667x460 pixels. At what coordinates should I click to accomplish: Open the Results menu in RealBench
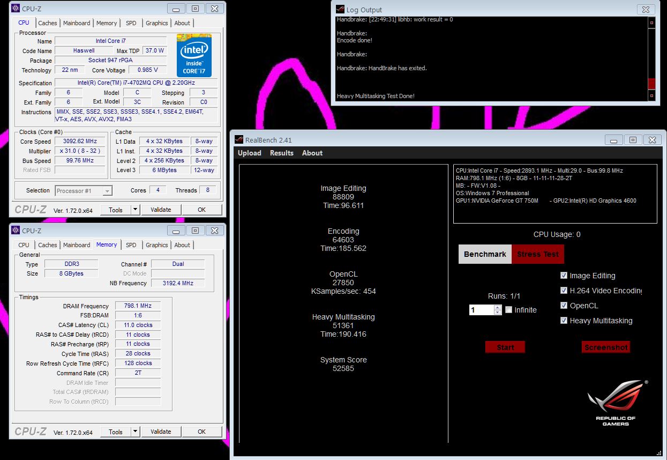282,153
